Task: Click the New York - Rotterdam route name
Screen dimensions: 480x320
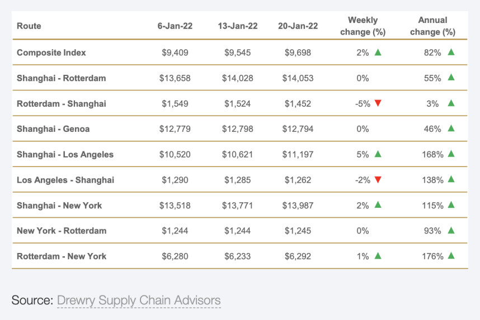Action: 62,231
